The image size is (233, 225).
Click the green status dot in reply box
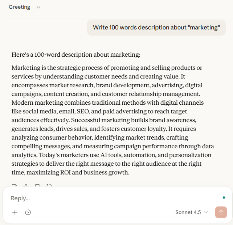tap(224, 198)
